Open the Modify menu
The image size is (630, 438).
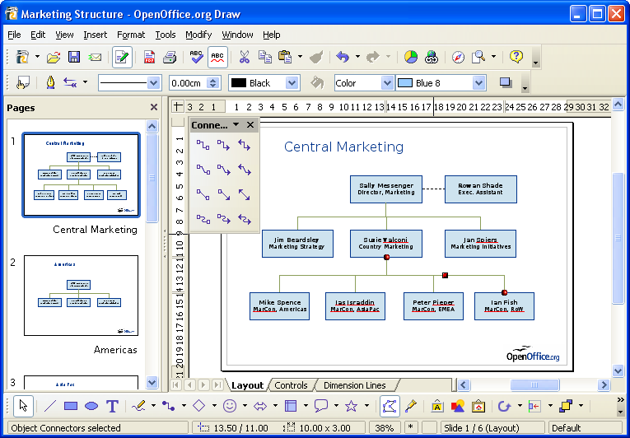(x=198, y=35)
